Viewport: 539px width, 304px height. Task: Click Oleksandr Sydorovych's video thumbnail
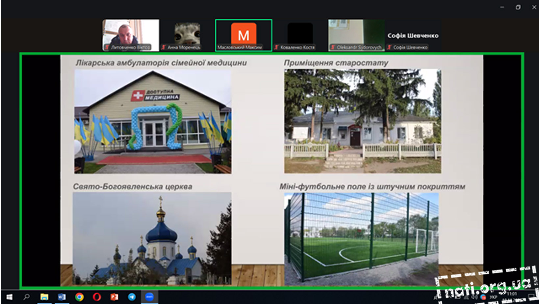(x=356, y=35)
